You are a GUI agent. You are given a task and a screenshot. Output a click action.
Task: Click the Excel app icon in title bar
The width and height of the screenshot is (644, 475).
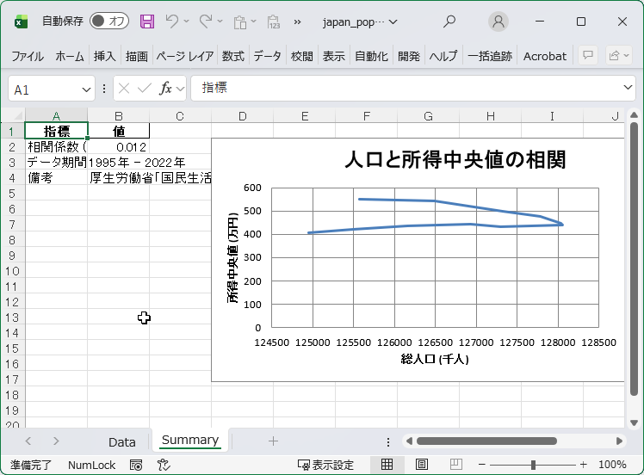pyautogui.click(x=21, y=22)
